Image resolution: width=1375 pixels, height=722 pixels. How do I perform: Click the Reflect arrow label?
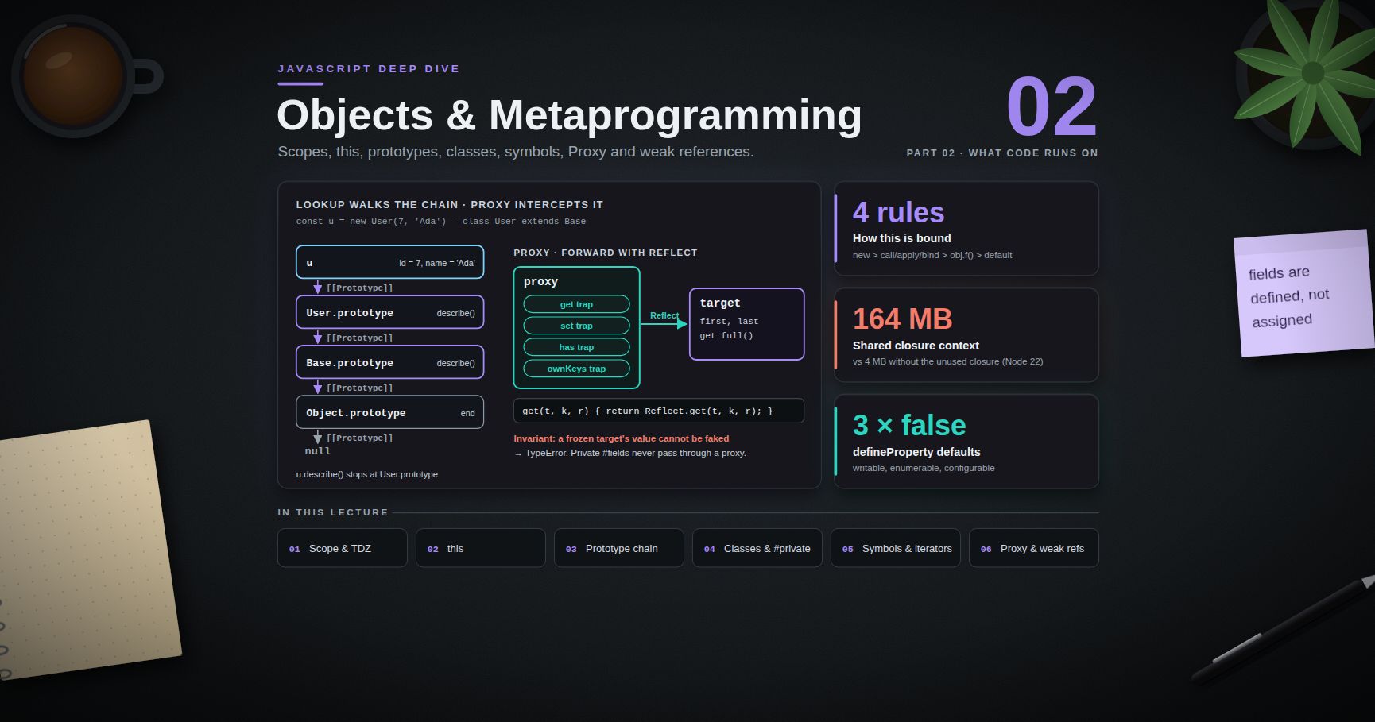pyautogui.click(x=664, y=315)
